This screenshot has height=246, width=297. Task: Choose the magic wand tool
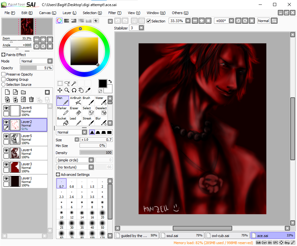(x=74, y=83)
